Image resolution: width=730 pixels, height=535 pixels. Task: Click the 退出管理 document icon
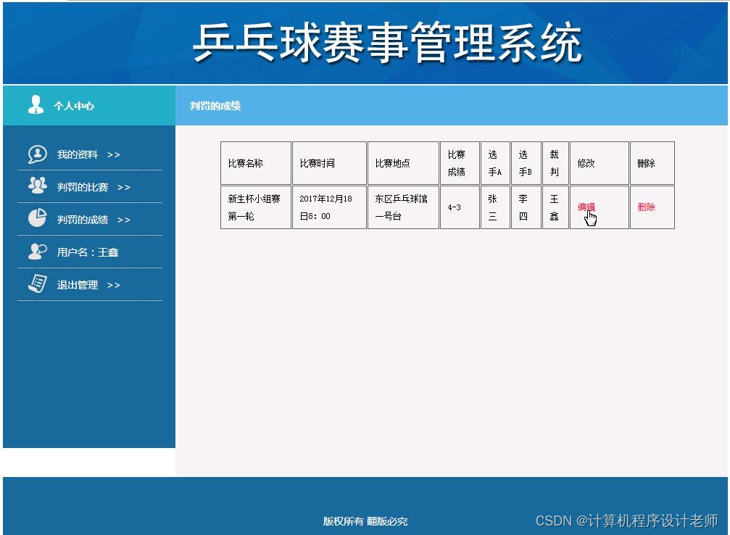click(x=37, y=283)
